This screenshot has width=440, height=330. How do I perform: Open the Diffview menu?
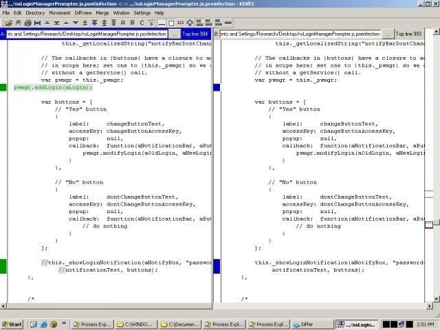83,13
